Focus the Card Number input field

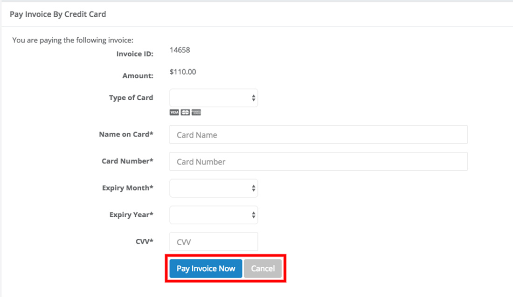pos(319,162)
